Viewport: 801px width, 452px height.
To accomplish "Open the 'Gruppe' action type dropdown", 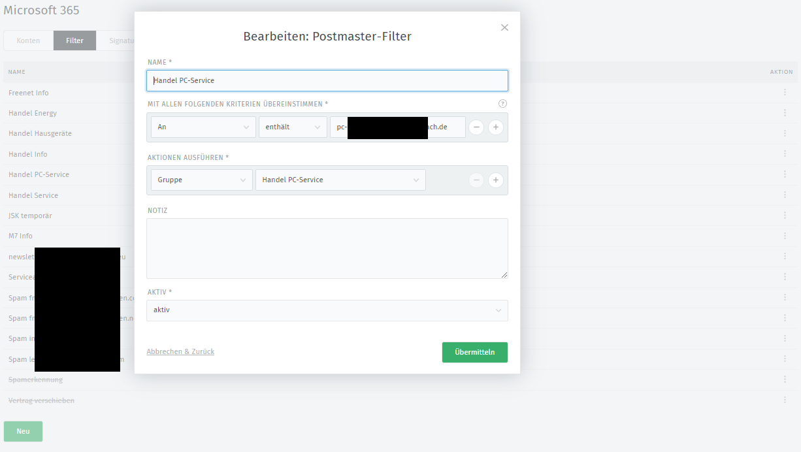I will pyautogui.click(x=201, y=180).
